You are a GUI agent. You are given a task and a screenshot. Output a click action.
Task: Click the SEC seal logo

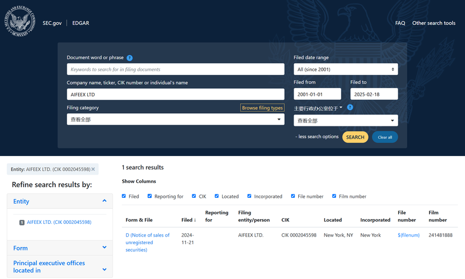(20, 21)
